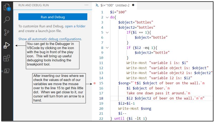
Task: Collapse the If block at line 5
Action: [x=107, y=32]
